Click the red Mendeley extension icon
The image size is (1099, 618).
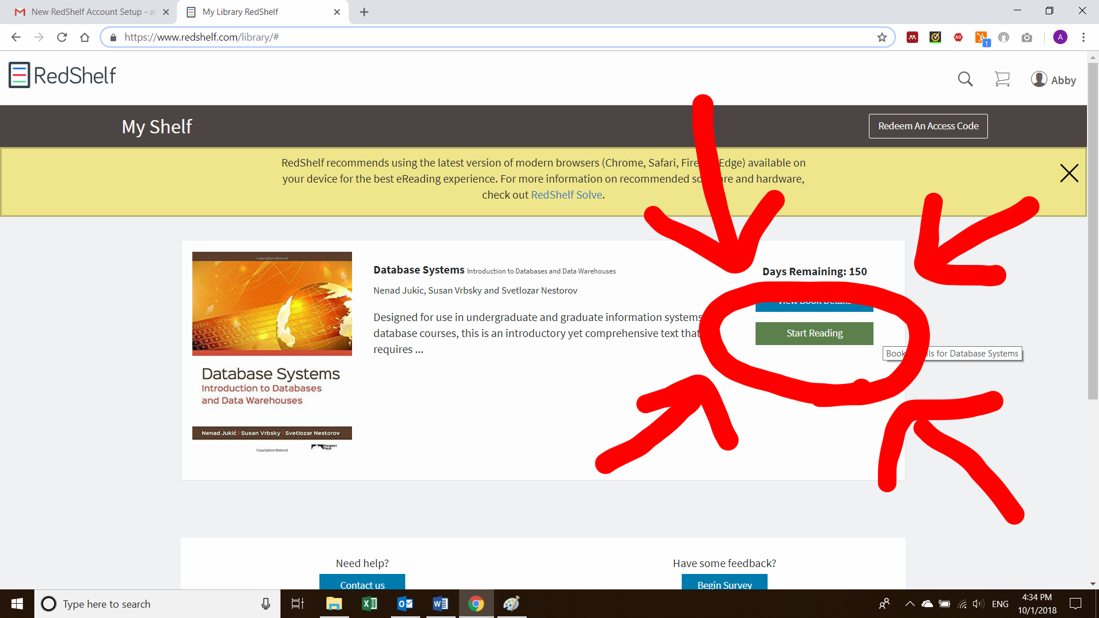click(x=912, y=37)
